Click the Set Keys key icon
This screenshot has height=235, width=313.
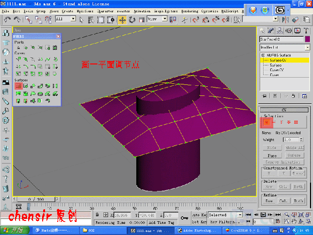[184, 218]
